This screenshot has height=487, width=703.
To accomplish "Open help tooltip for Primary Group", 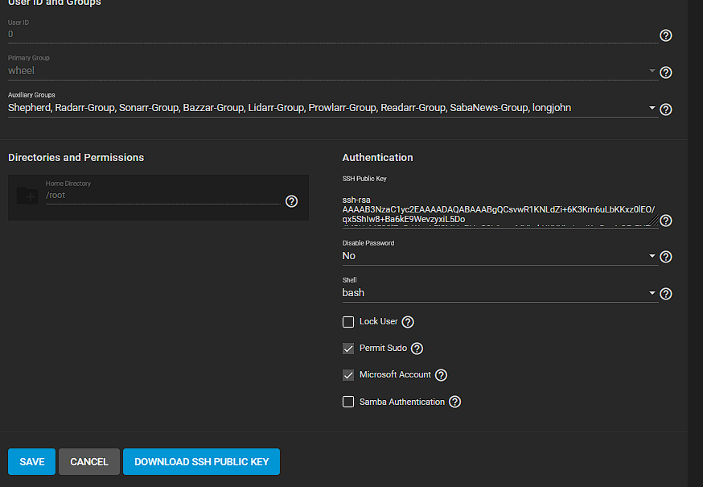I will (x=665, y=72).
